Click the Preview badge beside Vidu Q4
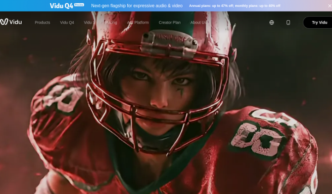The width and height of the screenshot is (332, 194). coord(79,5)
